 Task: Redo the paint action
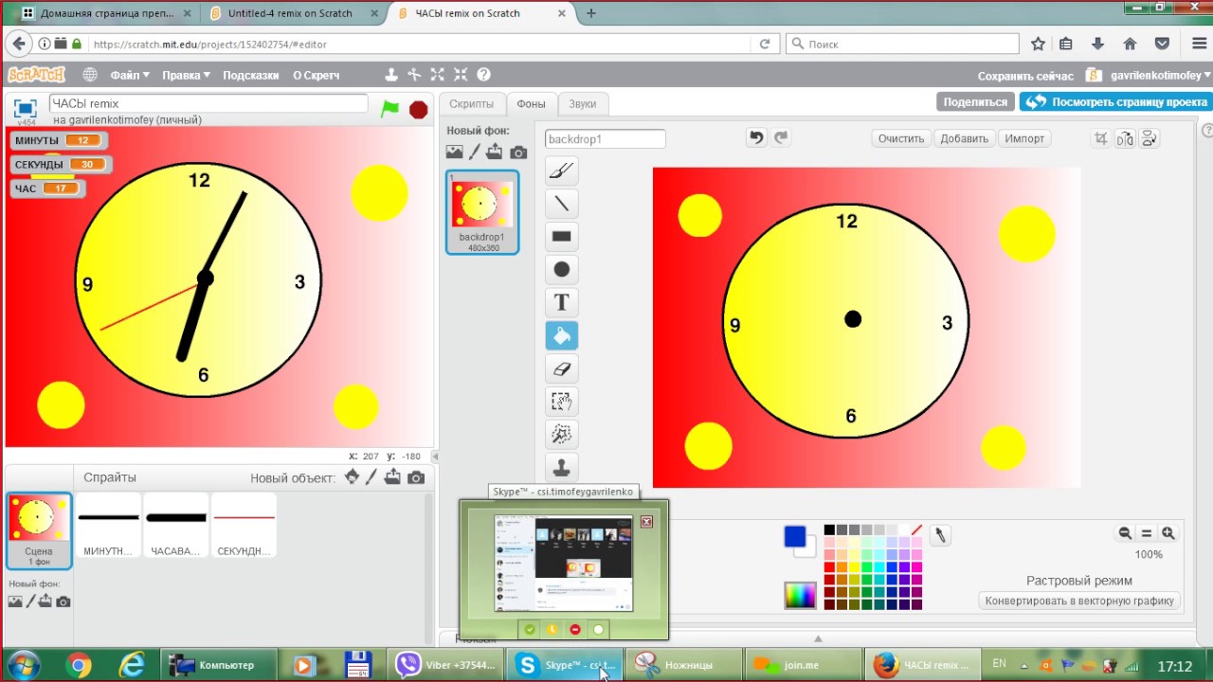pyautogui.click(x=781, y=138)
